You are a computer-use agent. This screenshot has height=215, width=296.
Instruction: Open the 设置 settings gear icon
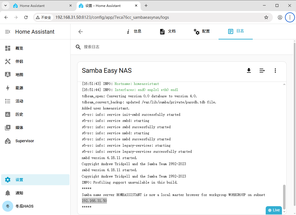pyautogui.click(x=7, y=180)
